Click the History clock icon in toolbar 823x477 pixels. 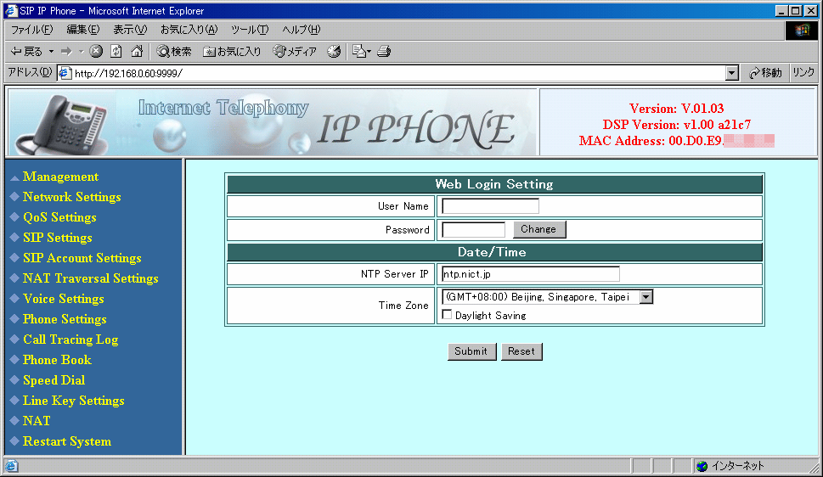(334, 52)
